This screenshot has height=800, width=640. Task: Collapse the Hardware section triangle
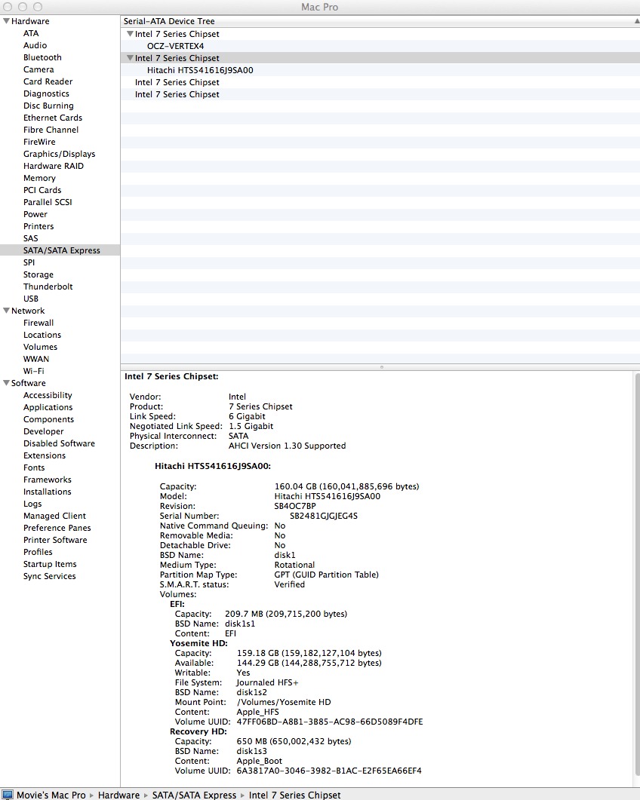coord(6,21)
